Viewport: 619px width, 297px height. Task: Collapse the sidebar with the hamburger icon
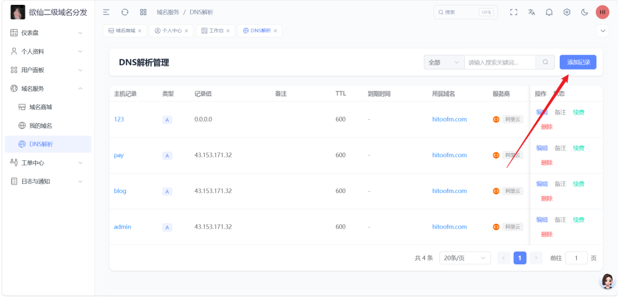coord(106,12)
